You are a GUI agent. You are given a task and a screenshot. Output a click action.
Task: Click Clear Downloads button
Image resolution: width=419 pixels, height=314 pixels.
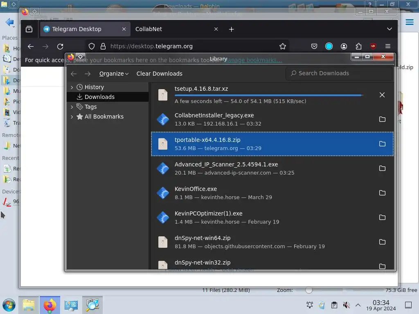click(159, 74)
